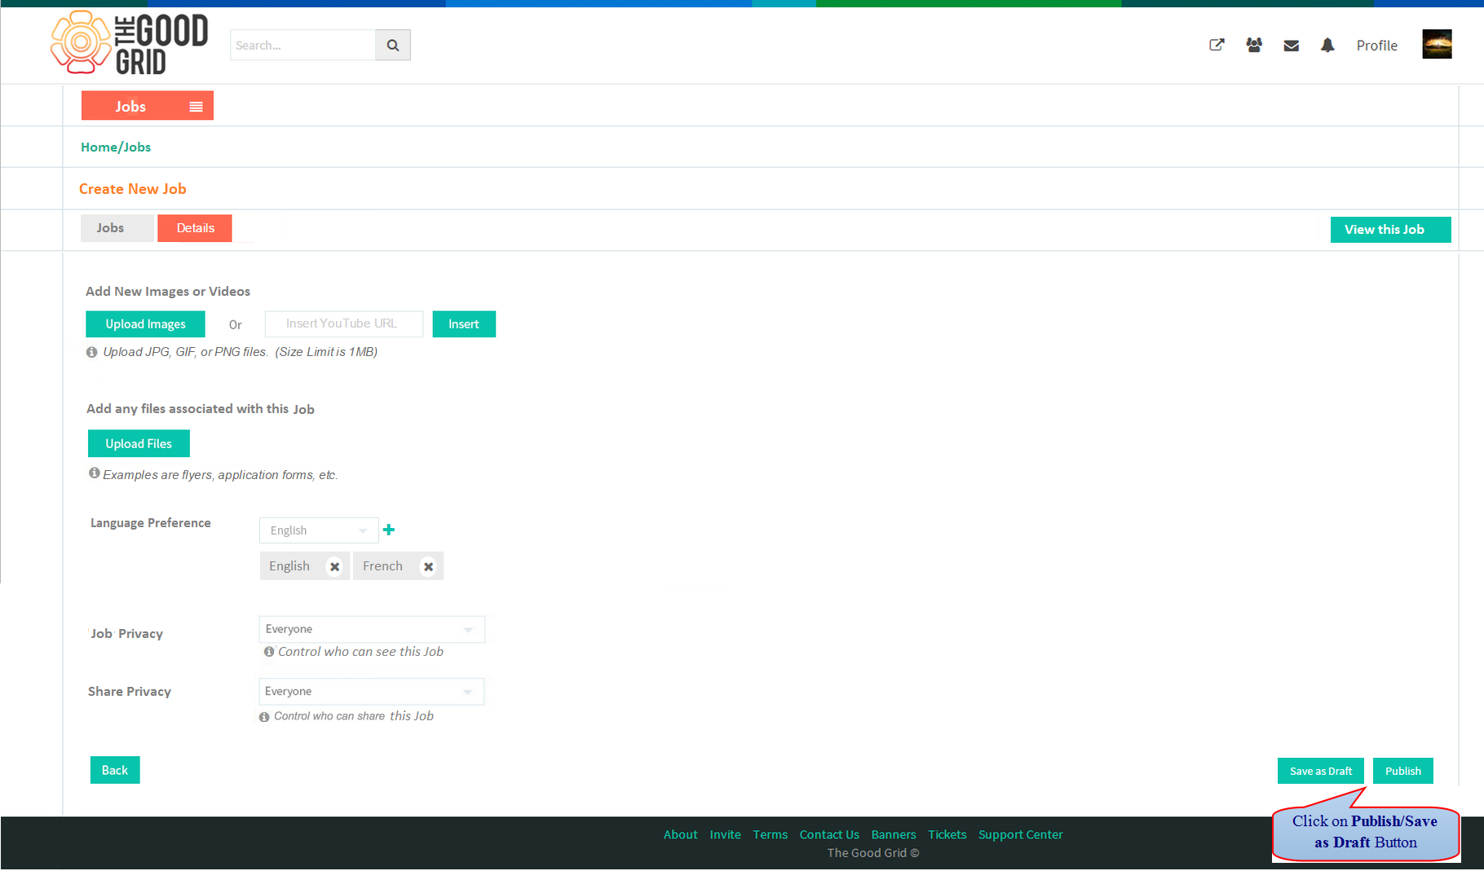Remove the French language tag
Viewport: 1484px width, 871px height.
point(428,566)
